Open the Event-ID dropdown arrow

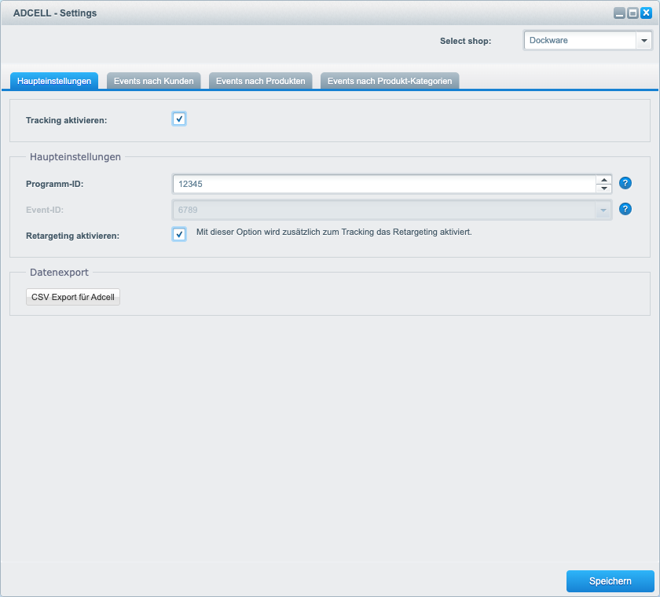pos(603,210)
